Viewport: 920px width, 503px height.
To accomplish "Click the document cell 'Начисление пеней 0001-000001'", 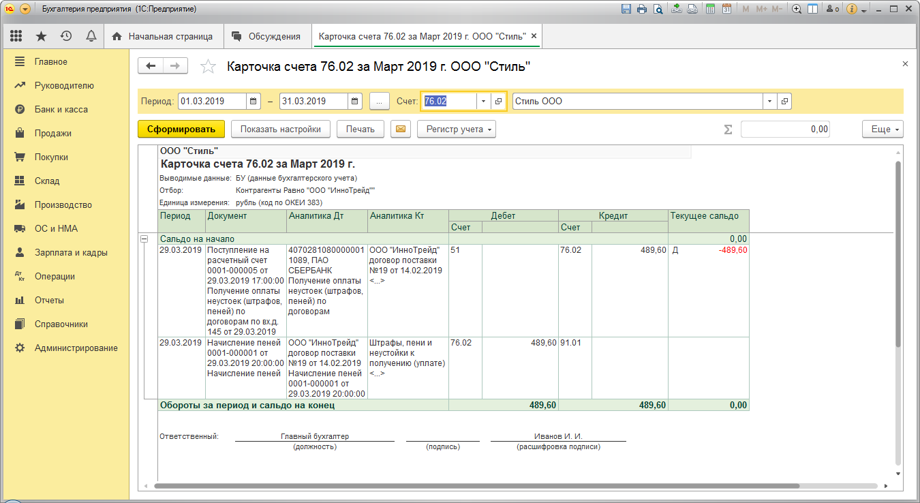I will [x=245, y=368].
